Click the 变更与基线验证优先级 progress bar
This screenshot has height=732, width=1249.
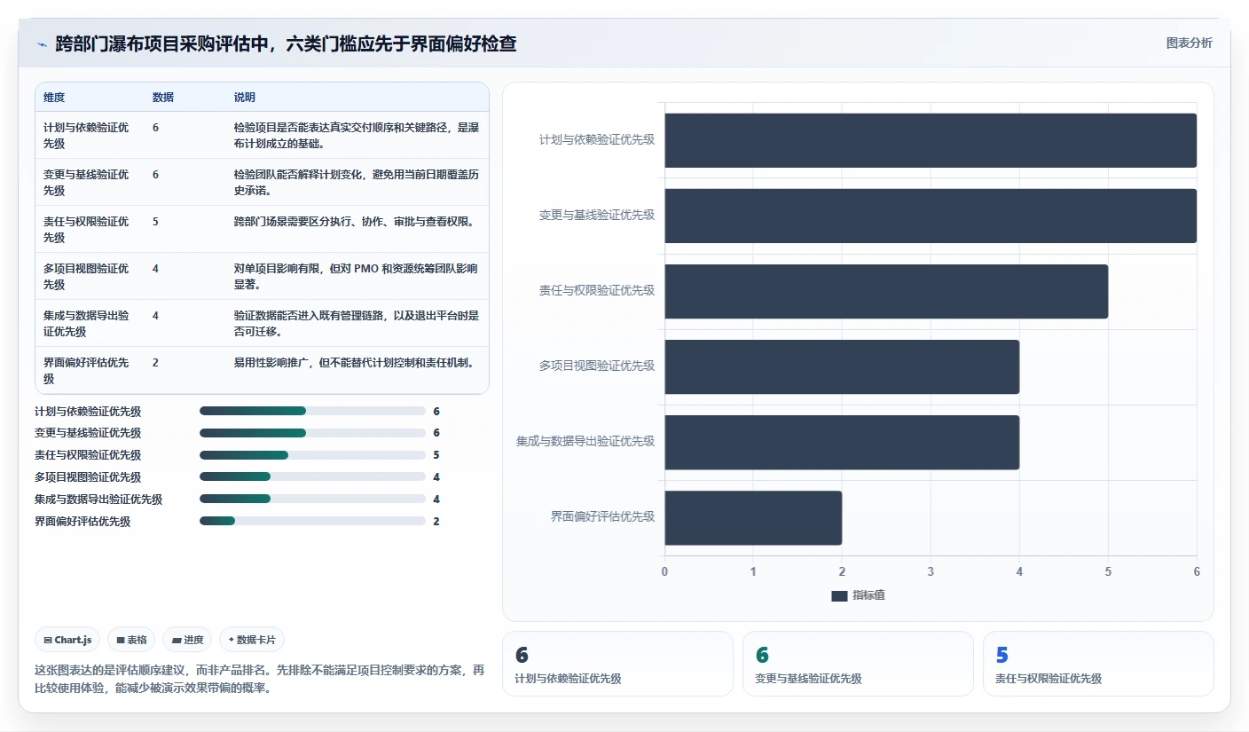(312, 433)
